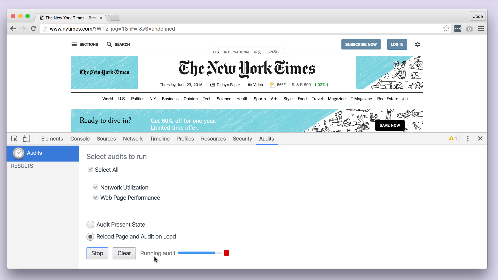Toggle the Select All checkbox
The image size is (498, 280).
90,169
